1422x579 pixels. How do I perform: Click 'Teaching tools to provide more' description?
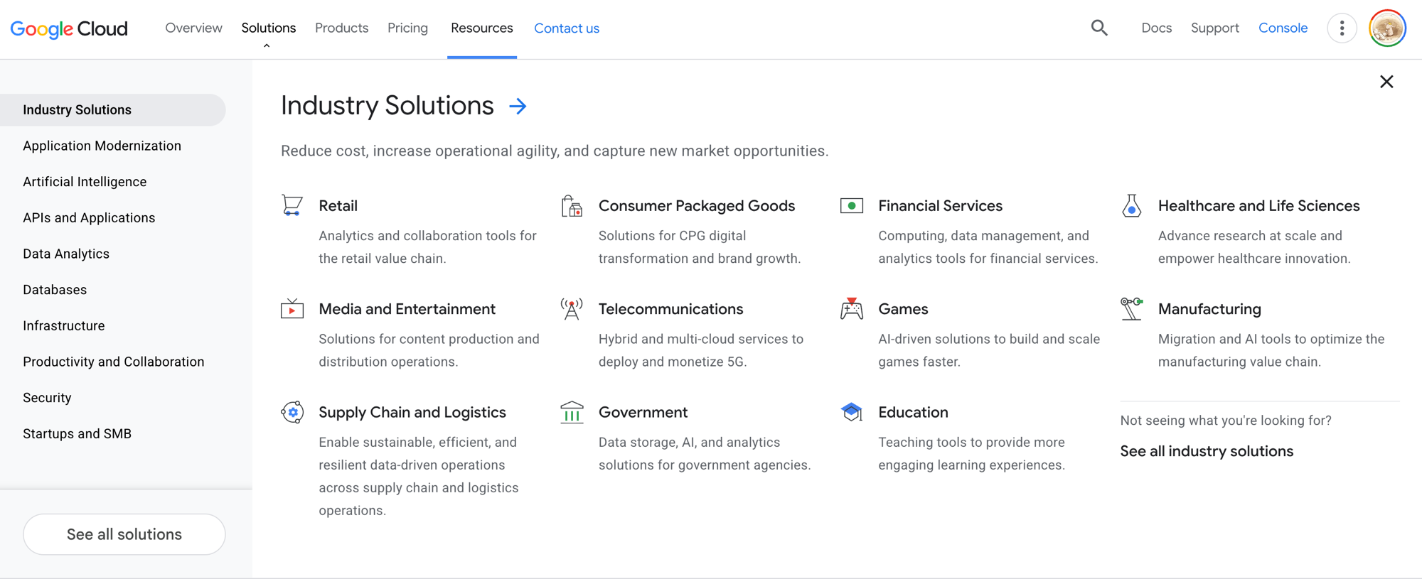click(971, 453)
